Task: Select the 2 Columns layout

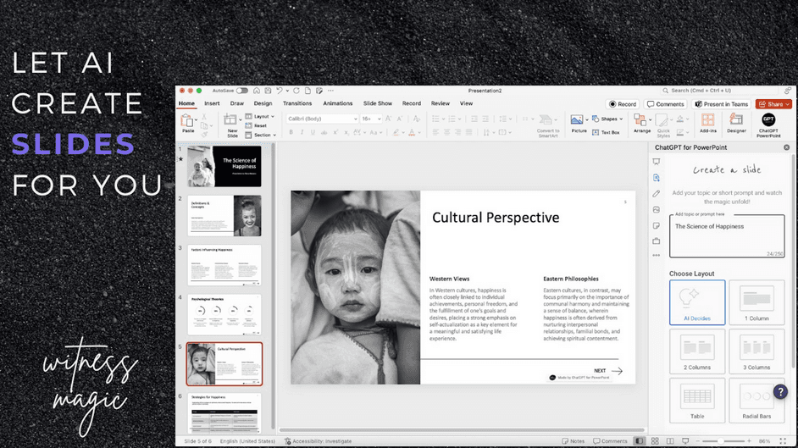Action: coord(697,351)
